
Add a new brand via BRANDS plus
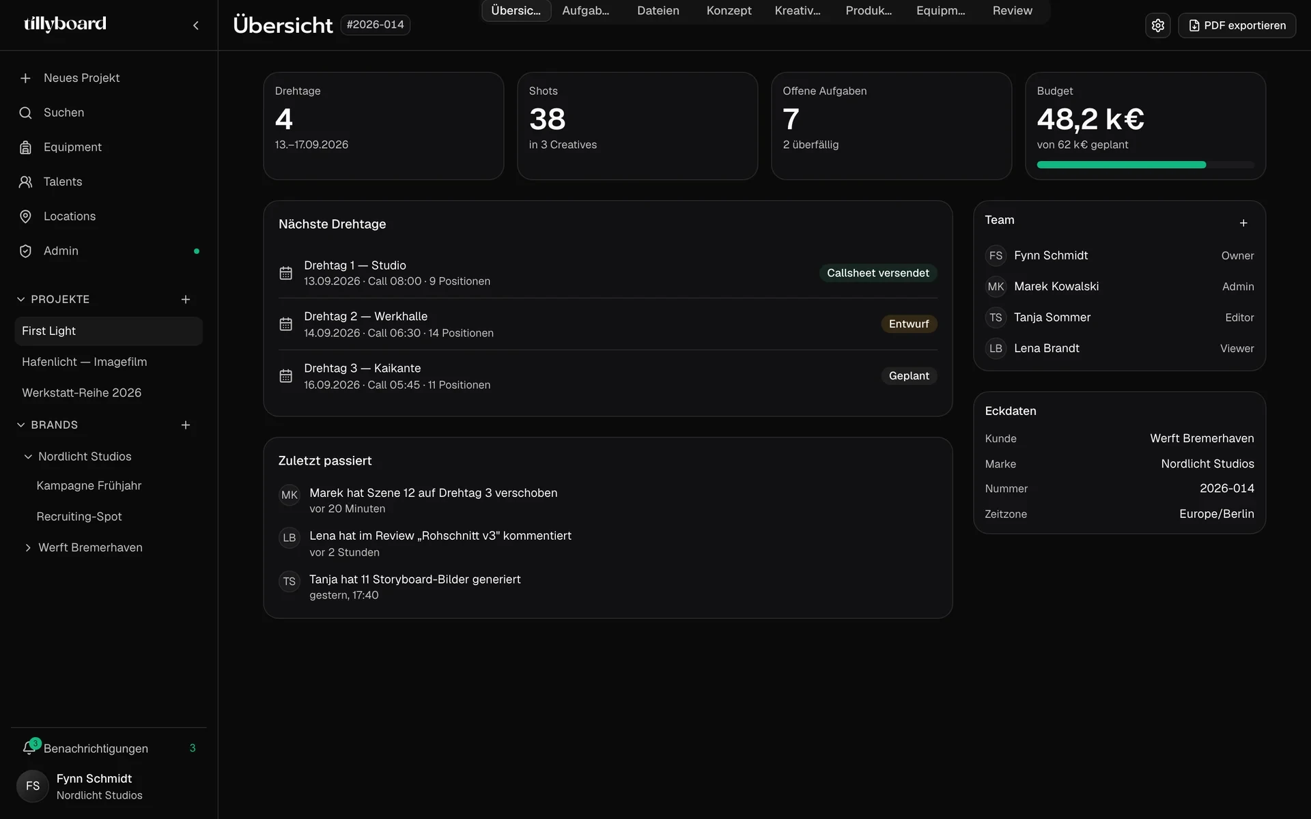[x=186, y=425]
